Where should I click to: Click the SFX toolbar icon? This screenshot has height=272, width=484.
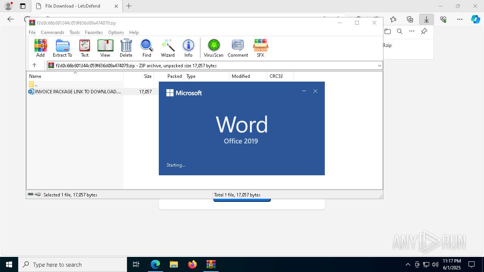(x=261, y=48)
